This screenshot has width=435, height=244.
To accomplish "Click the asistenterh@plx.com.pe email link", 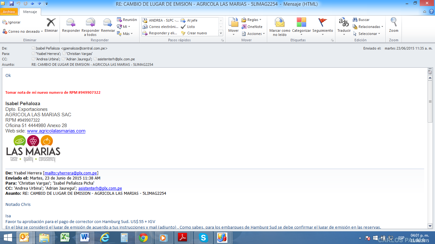I will click(100, 188).
